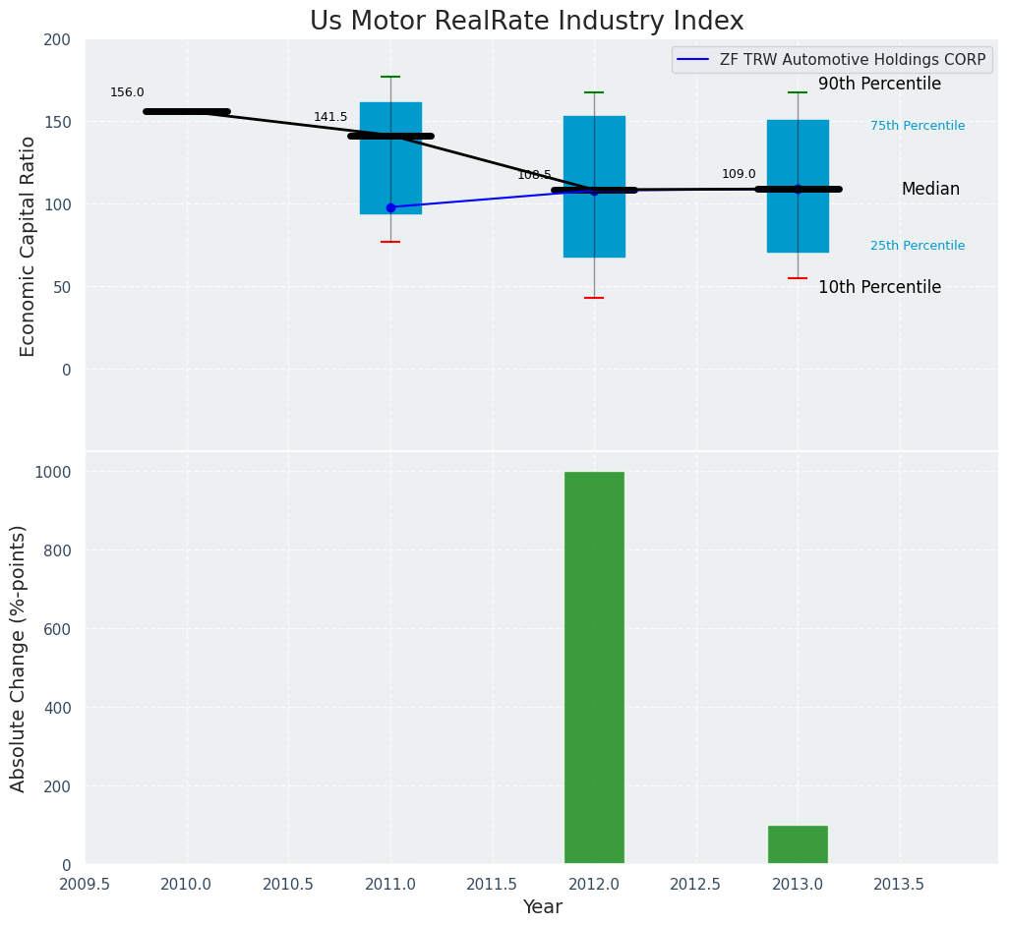Click the blue data point at 2011
This screenshot has width=1009, height=926.
[x=390, y=207]
